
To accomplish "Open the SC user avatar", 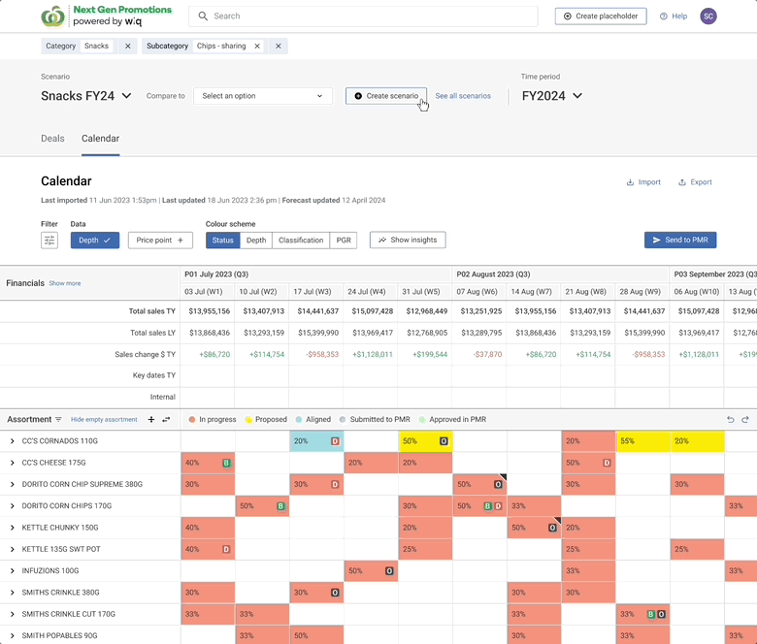I will click(x=708, y=16).
